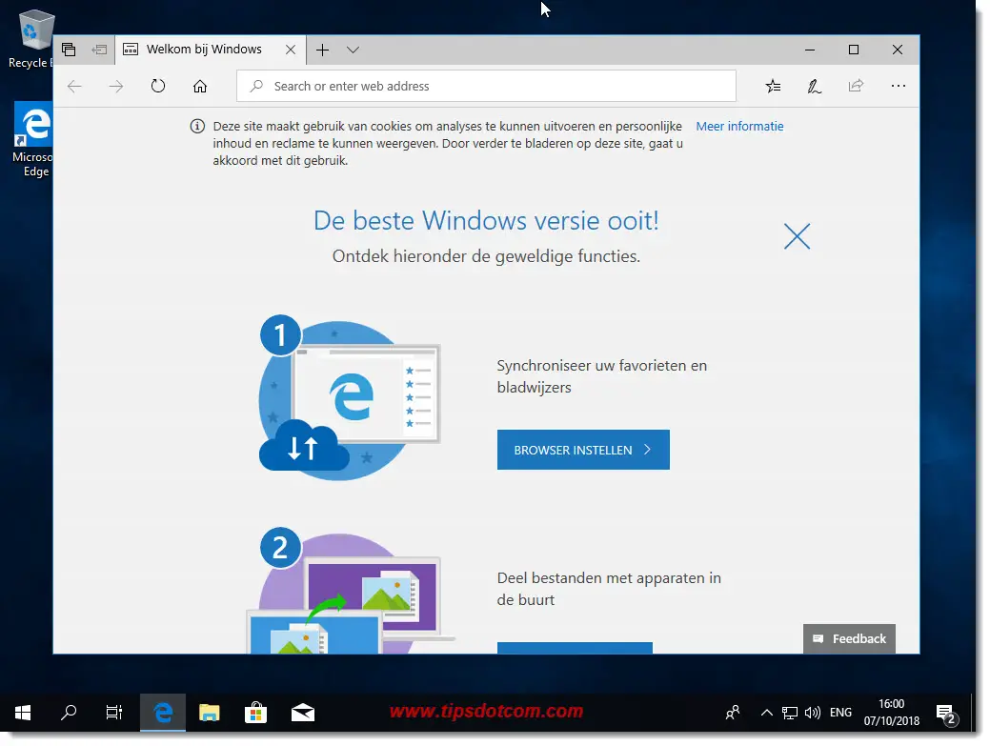Show hidden tray icons chevron
Image resolution: width=990 pixels, height=746 pixels.
[x=766, y=714]
